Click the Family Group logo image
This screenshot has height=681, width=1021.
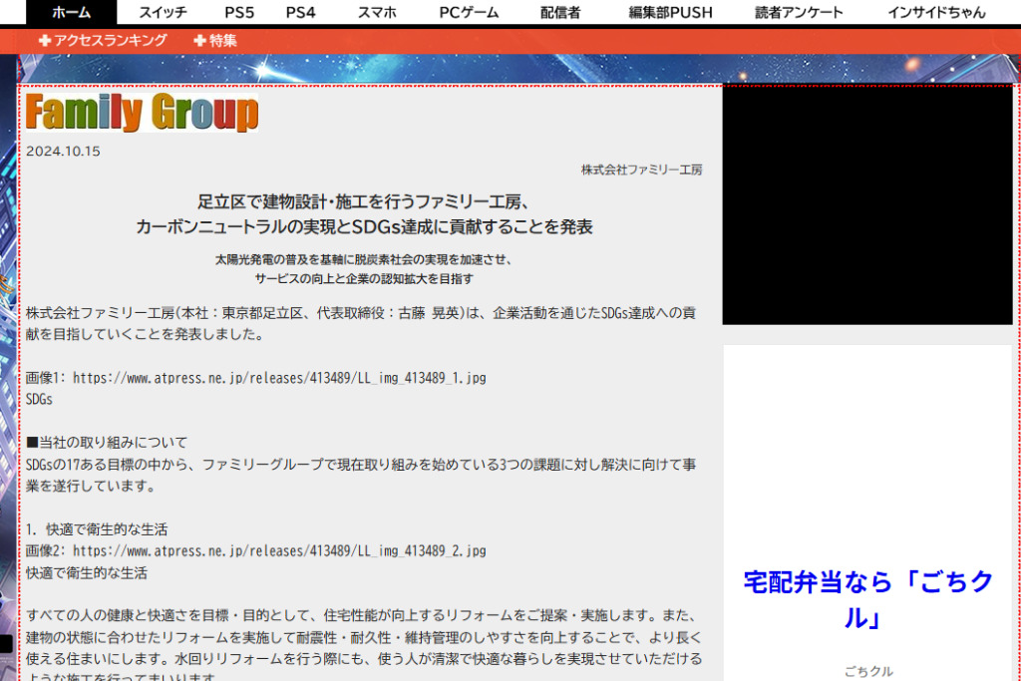tap(142, 113)
